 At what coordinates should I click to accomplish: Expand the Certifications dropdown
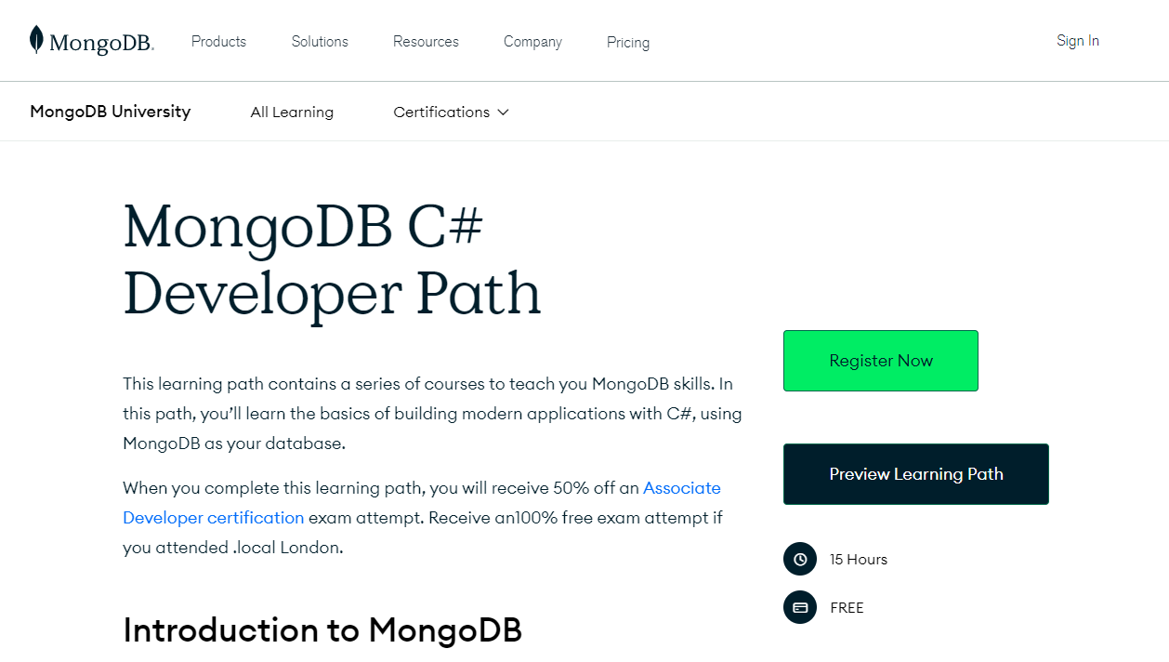tap(451, 112)
